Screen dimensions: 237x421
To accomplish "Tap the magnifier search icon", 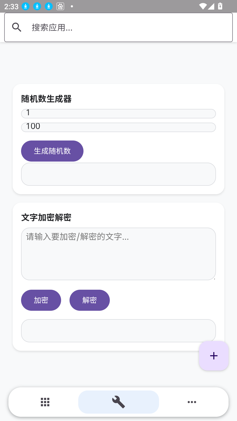I will [x=17, y=27].
